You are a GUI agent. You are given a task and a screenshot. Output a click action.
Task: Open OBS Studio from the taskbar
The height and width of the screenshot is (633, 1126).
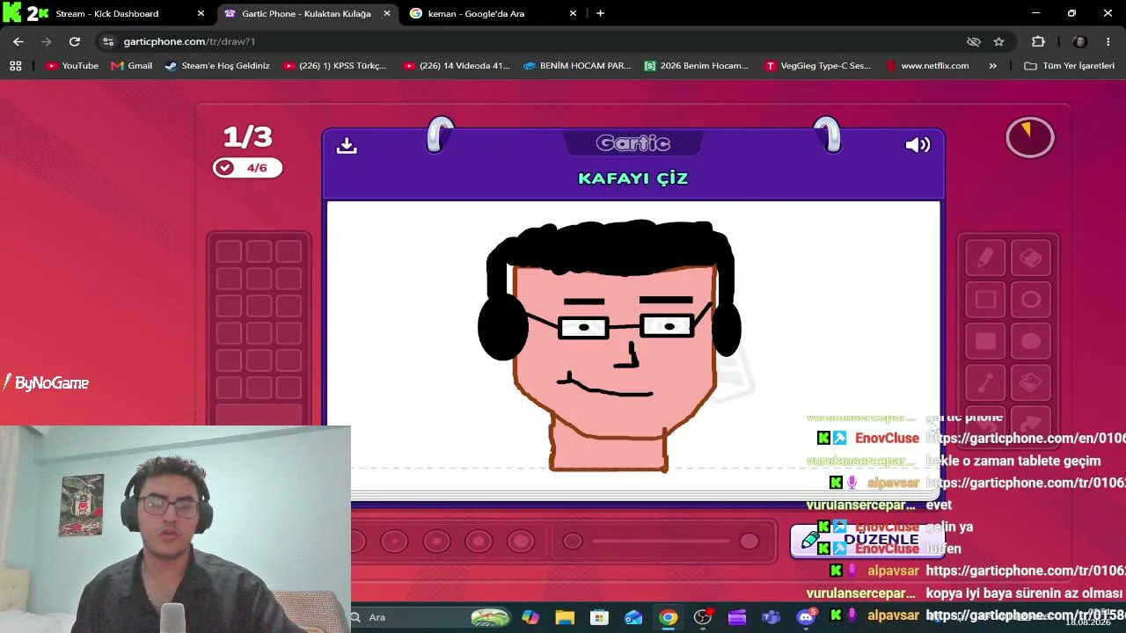[x=703, y=617]
